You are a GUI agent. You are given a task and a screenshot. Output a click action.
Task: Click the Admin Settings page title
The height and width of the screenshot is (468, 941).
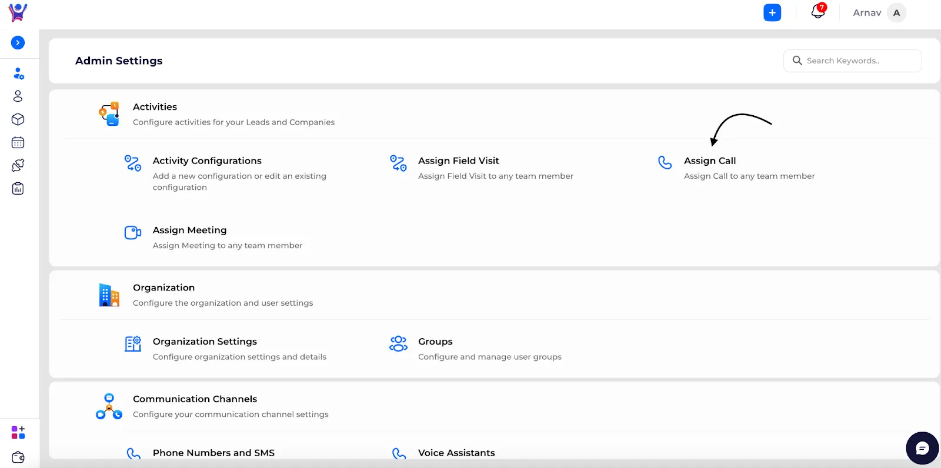[x=119, y=61]
